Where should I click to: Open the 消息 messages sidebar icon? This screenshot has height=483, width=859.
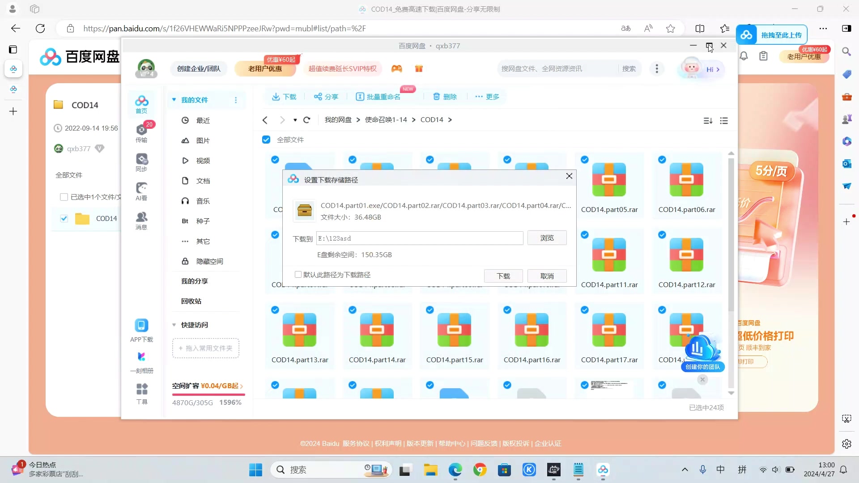click(141, 220)
